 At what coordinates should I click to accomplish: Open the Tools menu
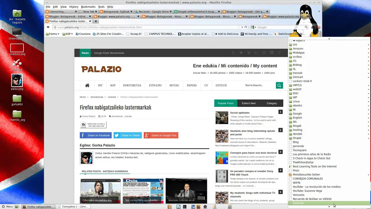[x=101, y=7]
